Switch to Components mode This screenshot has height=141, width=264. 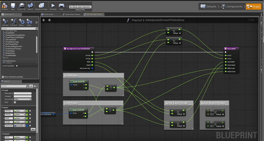click(x=232, y=7)
